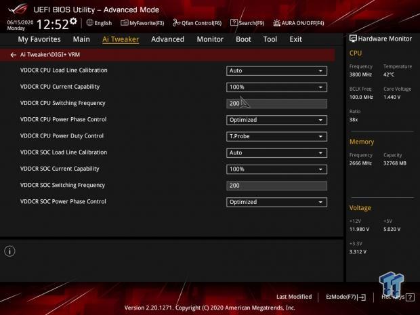Click the settings gear icon beside the clock

pyautogui.click(x=73, y=21)
